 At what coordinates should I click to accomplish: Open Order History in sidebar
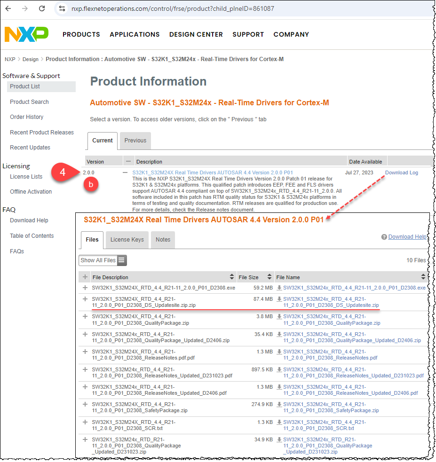pyautogui.click(x=26, y=117)
